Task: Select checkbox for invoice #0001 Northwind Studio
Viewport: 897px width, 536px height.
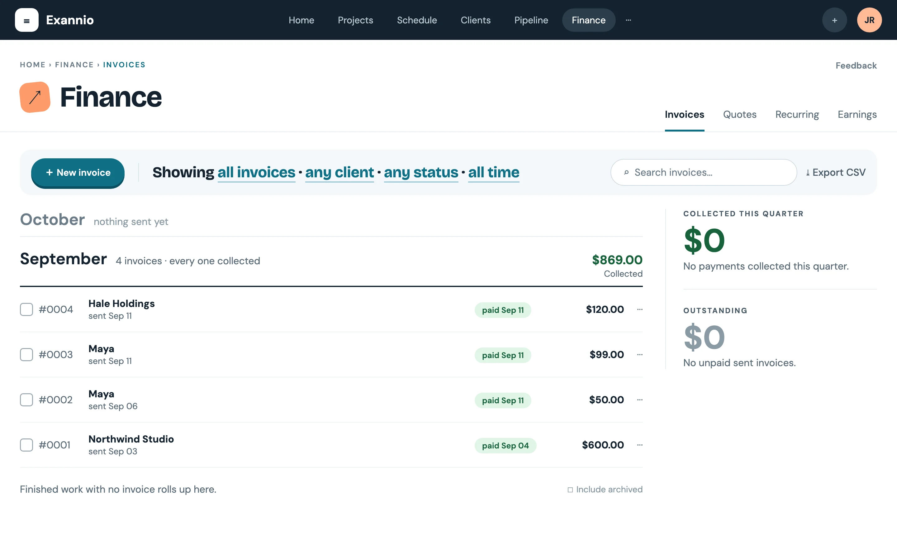Action: 26,445
